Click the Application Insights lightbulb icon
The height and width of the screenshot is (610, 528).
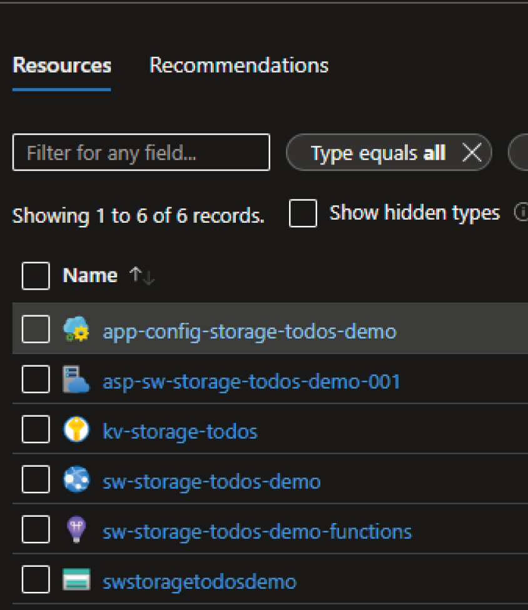[77, 531]
